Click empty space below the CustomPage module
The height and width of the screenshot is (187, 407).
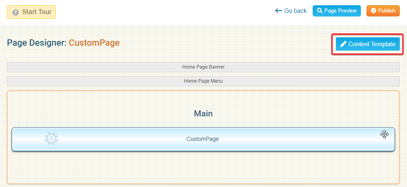coord(203,167)
